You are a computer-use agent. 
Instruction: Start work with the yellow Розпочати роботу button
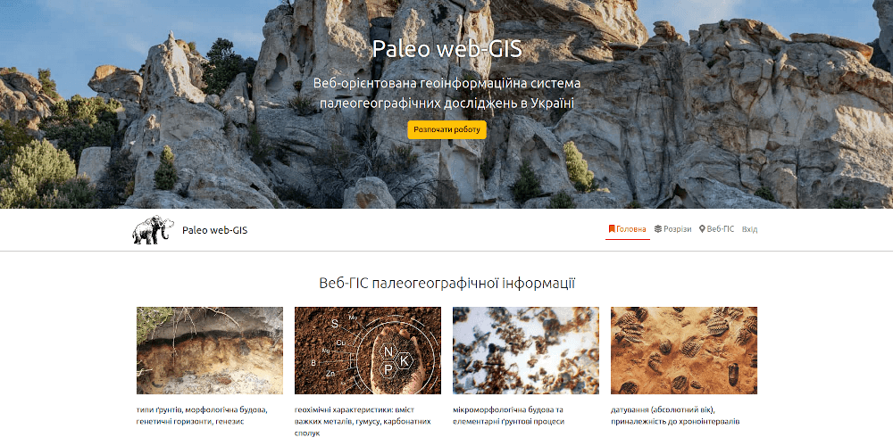447,129
